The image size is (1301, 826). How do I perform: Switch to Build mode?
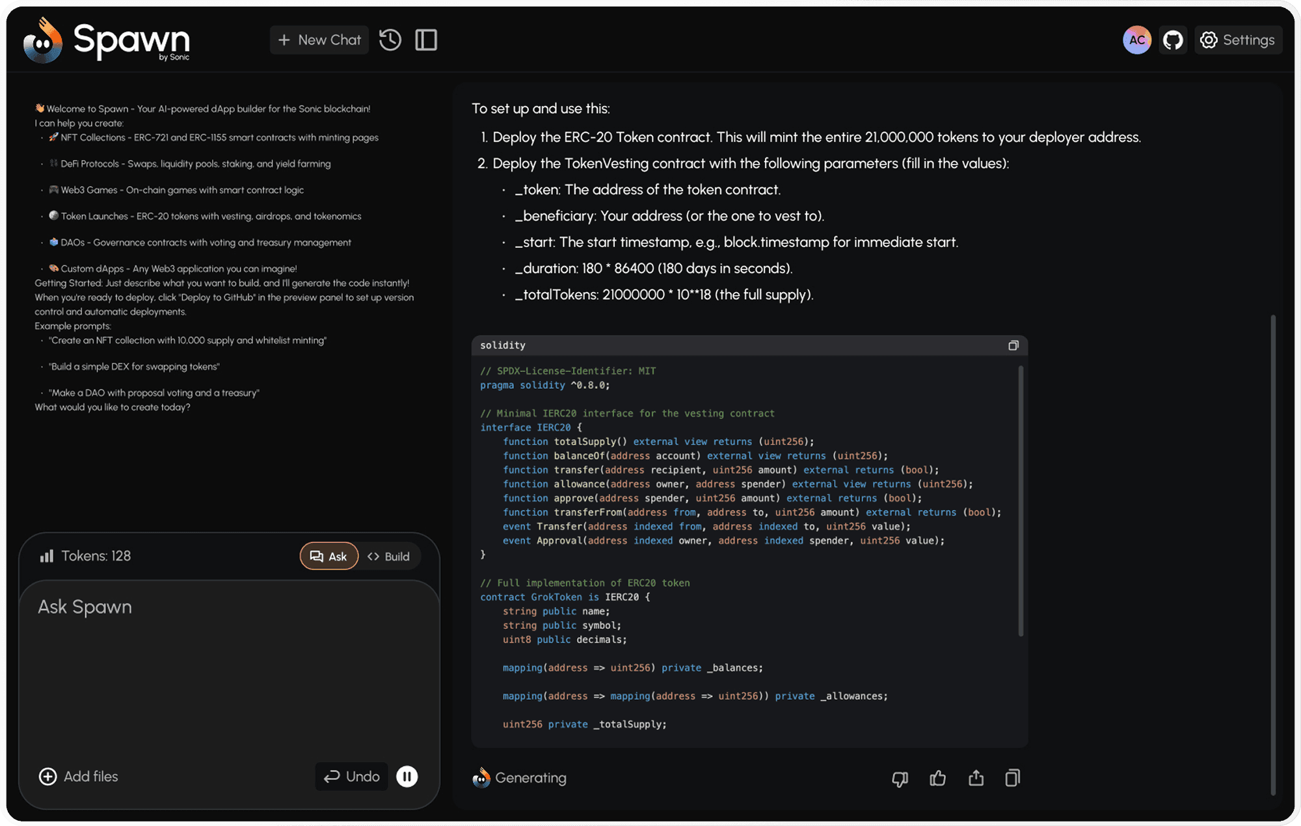389,556
